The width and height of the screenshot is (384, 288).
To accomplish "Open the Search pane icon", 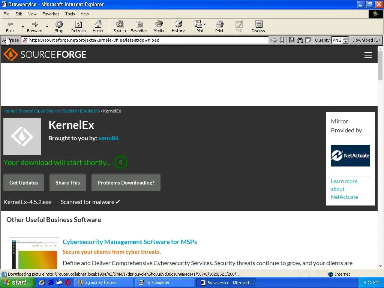I will tap(120, 27).
